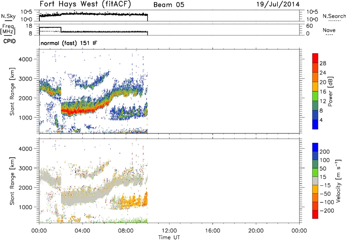
Task: Click the 'Power [dB]' colorbar label
Action: [330, 91]
